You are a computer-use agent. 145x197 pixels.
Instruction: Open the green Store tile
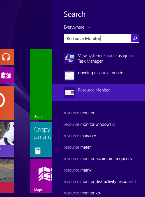tap(41, 85)
